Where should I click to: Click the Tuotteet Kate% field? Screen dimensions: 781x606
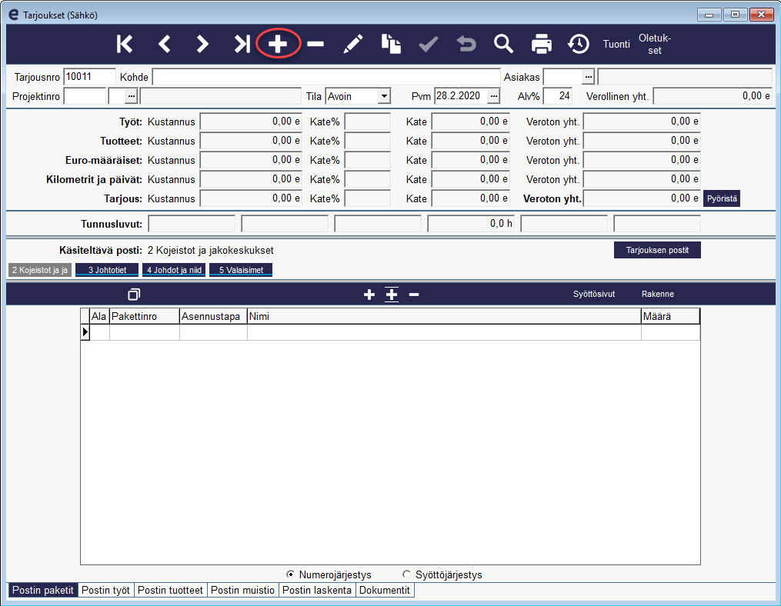(x=368, y=141)
